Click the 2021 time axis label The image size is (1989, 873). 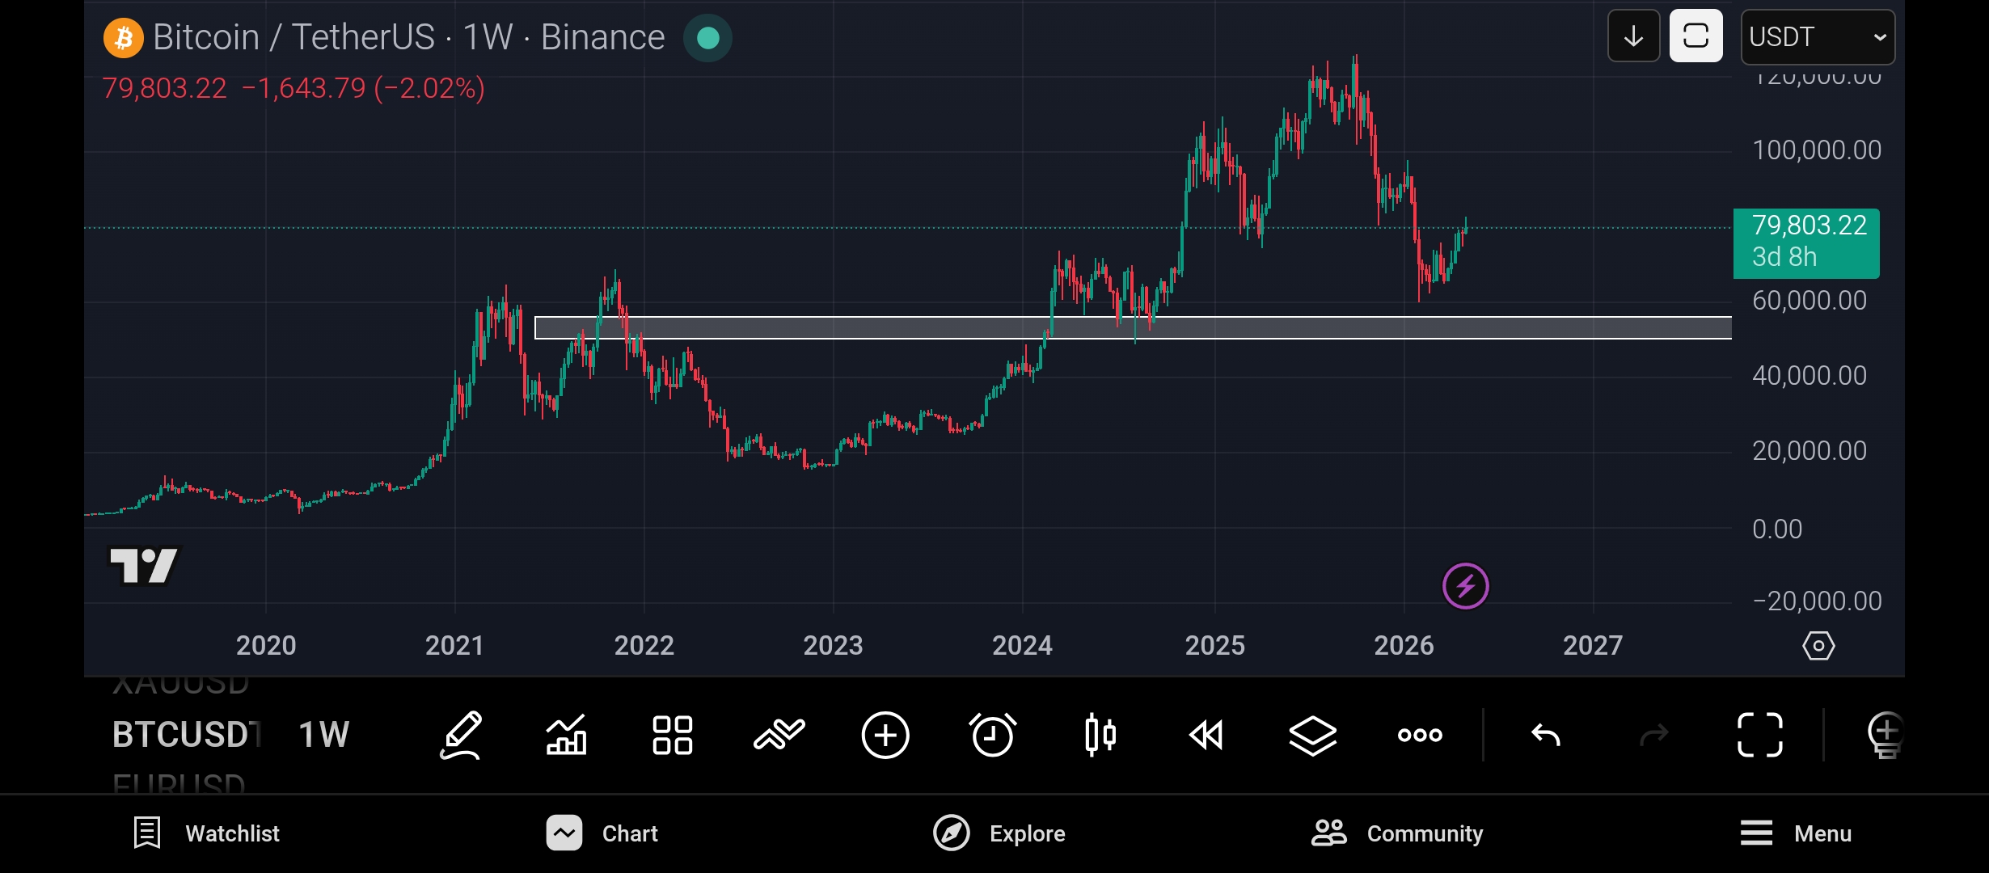click(454, 646)
